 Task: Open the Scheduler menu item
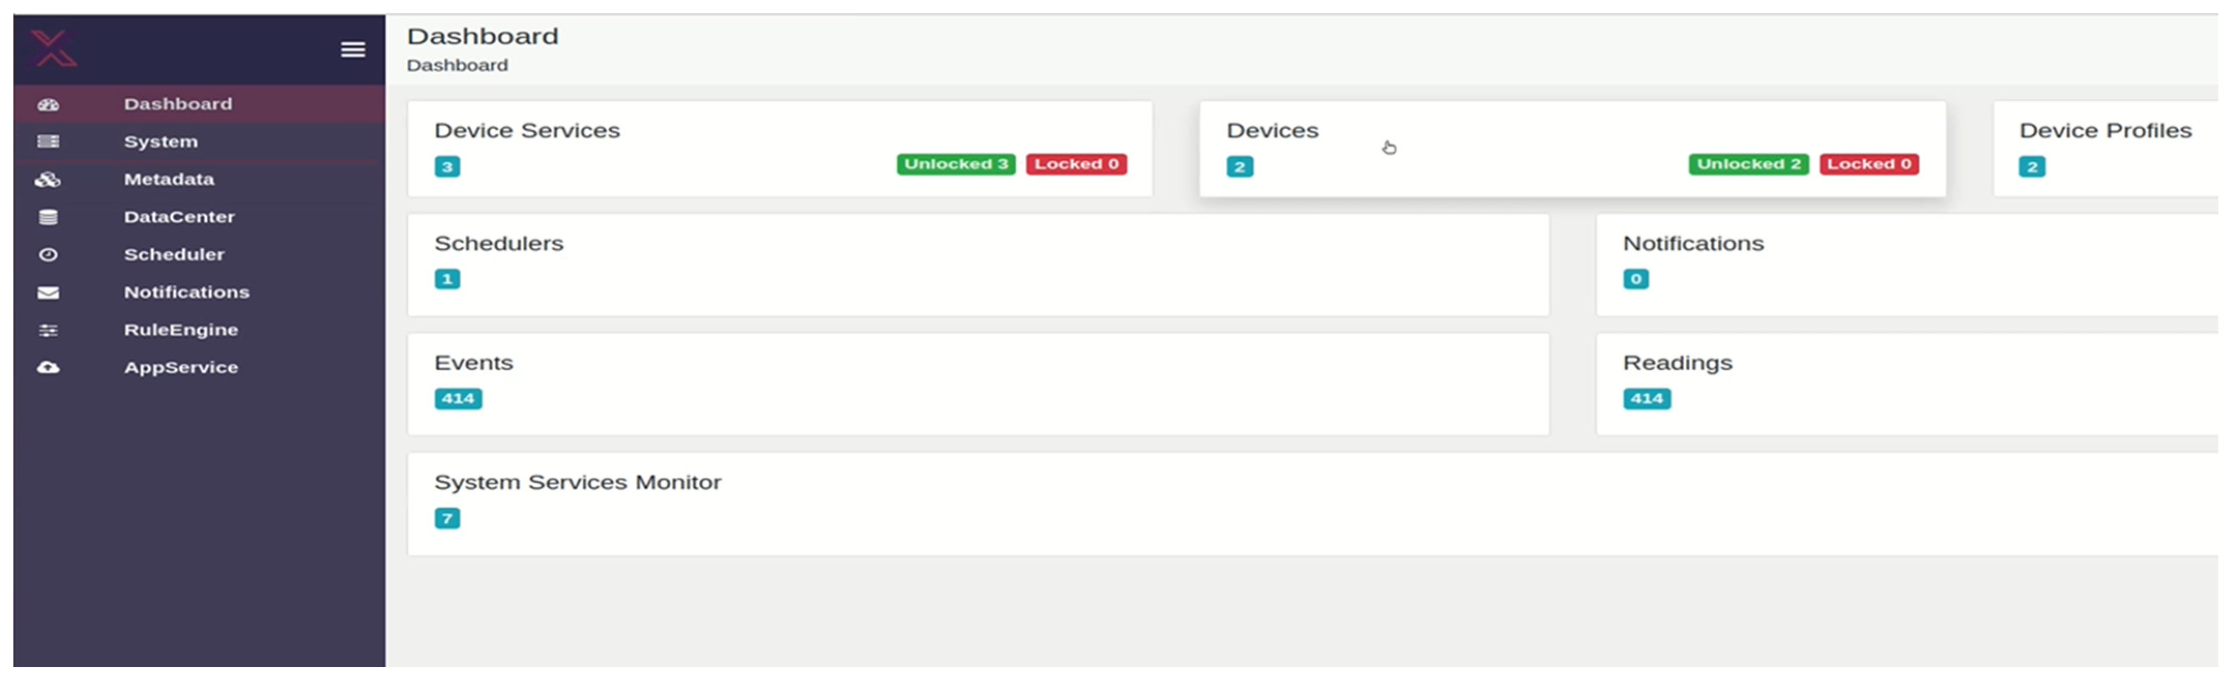pos(173,255)
